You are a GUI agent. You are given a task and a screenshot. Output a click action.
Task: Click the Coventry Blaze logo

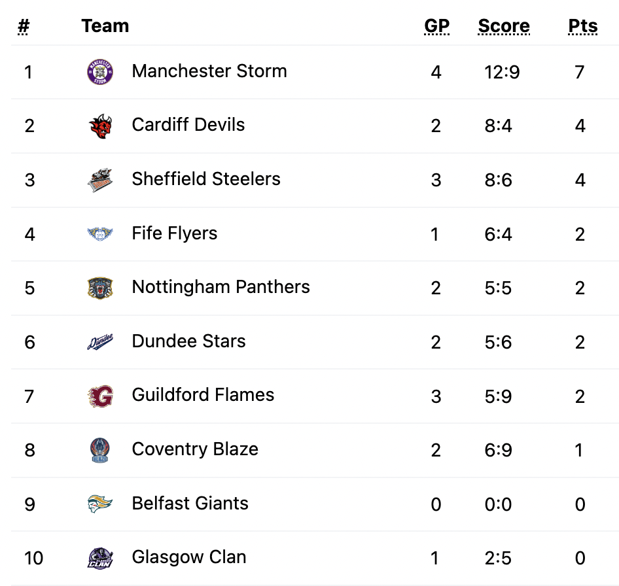click(x=100, y=450)
